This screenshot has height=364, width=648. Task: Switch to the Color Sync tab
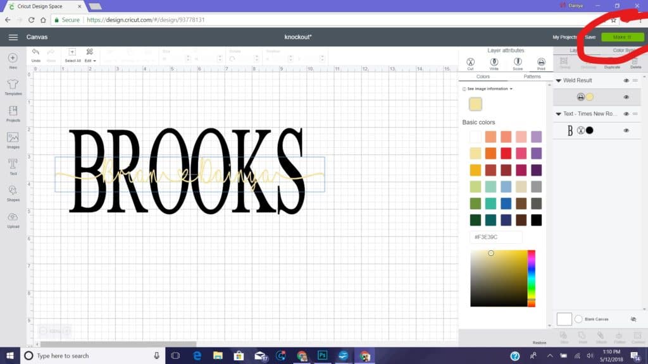pos(623,51)
